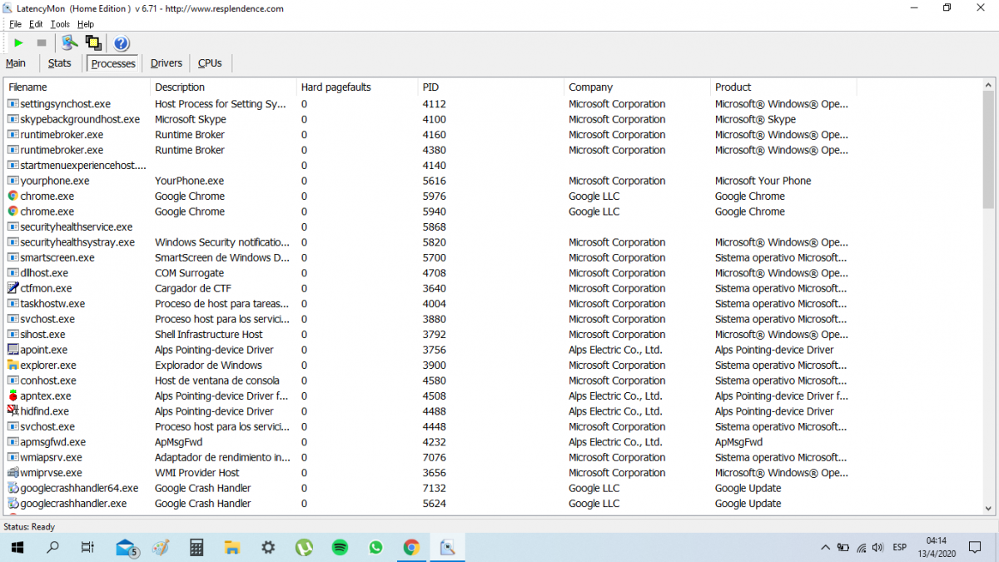Switch to the CPUs tab
Viewport: 999px width, 562px height.
(x=210, y=63)
